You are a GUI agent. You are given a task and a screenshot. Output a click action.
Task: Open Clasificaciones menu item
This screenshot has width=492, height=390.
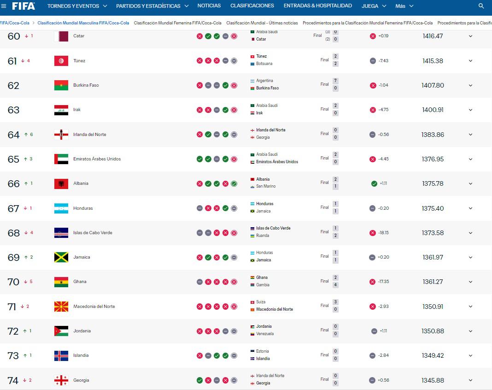point(252,6)
